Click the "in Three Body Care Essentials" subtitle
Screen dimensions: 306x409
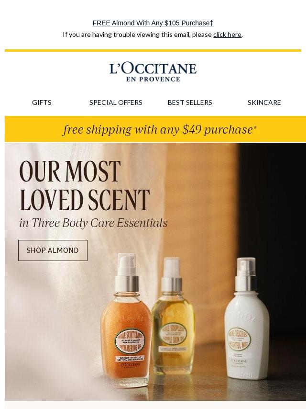[93, 223]
